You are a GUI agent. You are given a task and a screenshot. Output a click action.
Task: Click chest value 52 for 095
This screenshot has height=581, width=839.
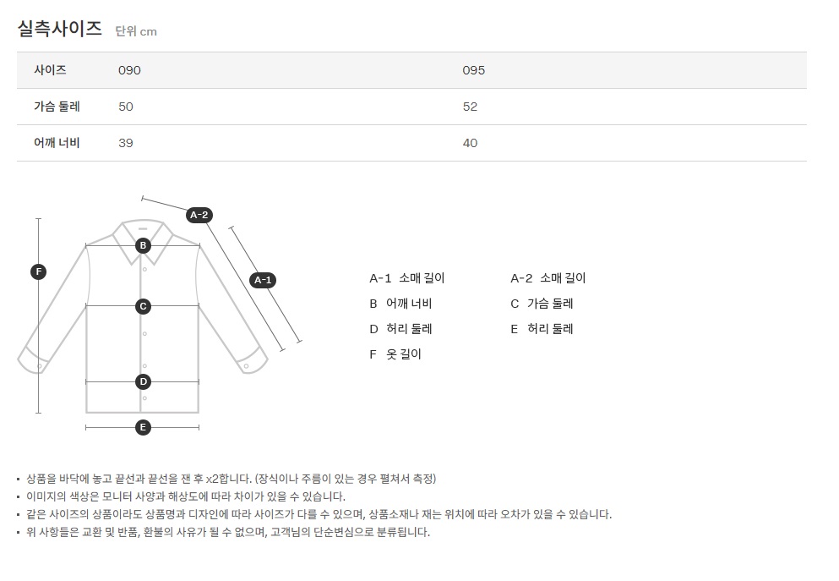[x=470, y=107]
